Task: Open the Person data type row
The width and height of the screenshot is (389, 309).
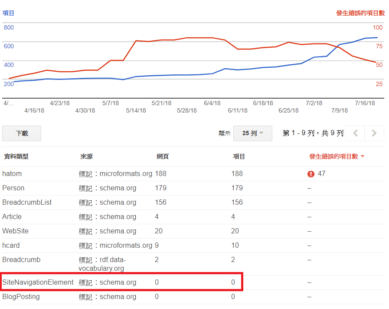Action: pyautogui.click(x=13, y=188)
